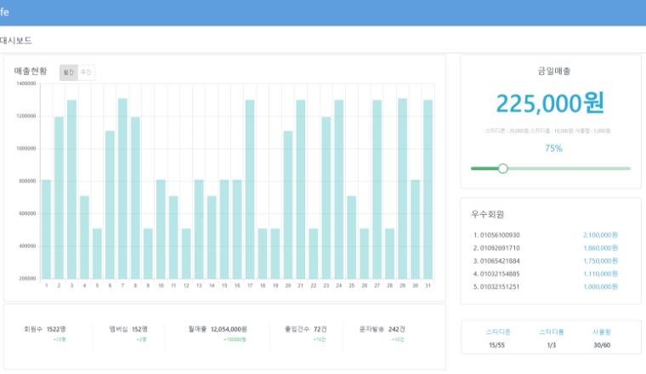
Task: Click the 1,110,000원 amount link
Action: (600, 274)
